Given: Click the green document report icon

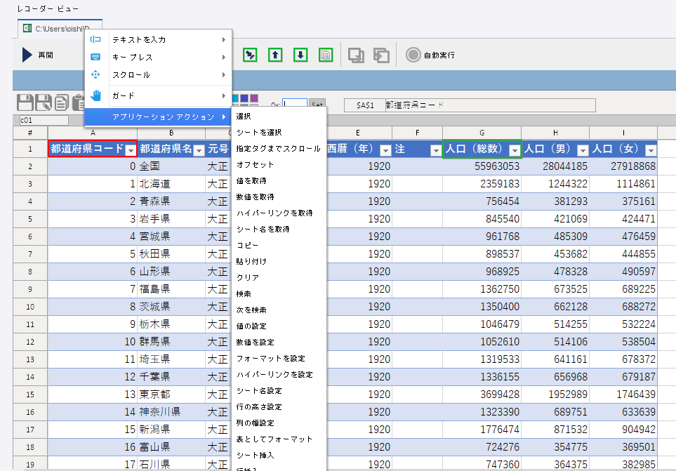Looking at the screenshot, I should coord(325,55).
